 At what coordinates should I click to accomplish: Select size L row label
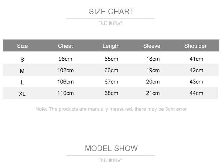[22, 82]
